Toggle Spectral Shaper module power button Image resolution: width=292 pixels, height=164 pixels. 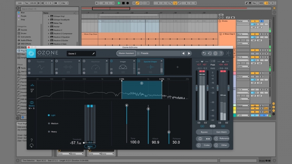click(139, 61)
